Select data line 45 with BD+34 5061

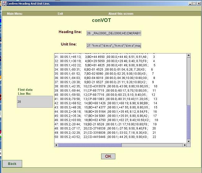105,116
